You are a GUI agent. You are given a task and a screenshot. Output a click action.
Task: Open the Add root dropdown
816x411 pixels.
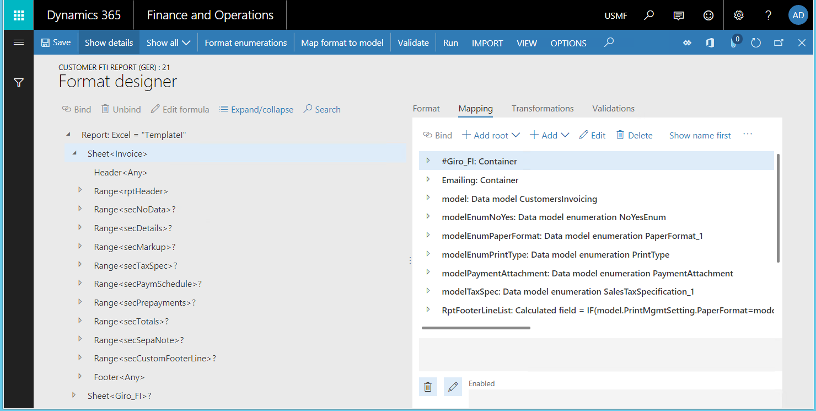(491, 135)
